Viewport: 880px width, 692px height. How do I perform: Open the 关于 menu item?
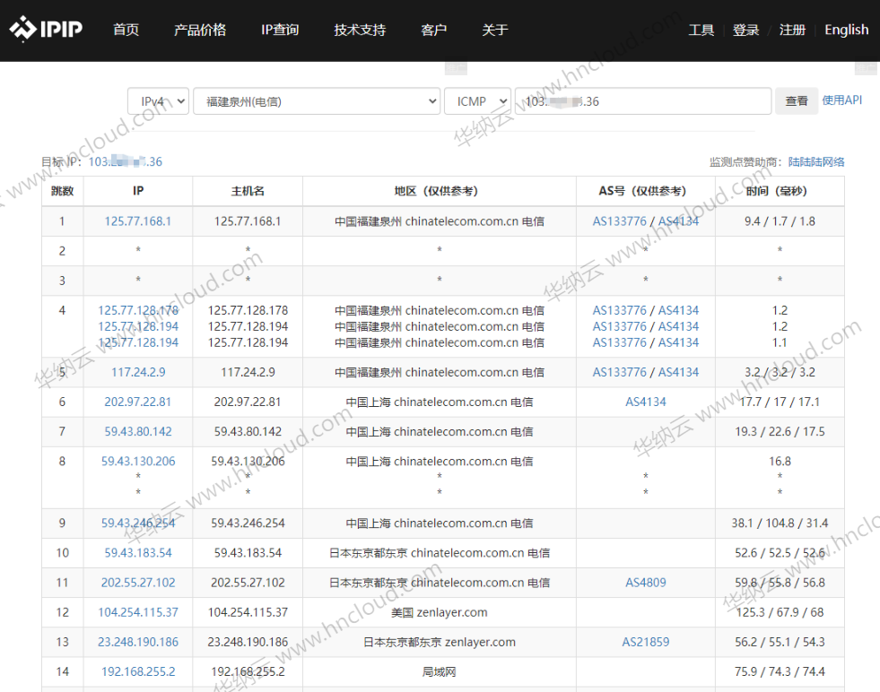494,30
